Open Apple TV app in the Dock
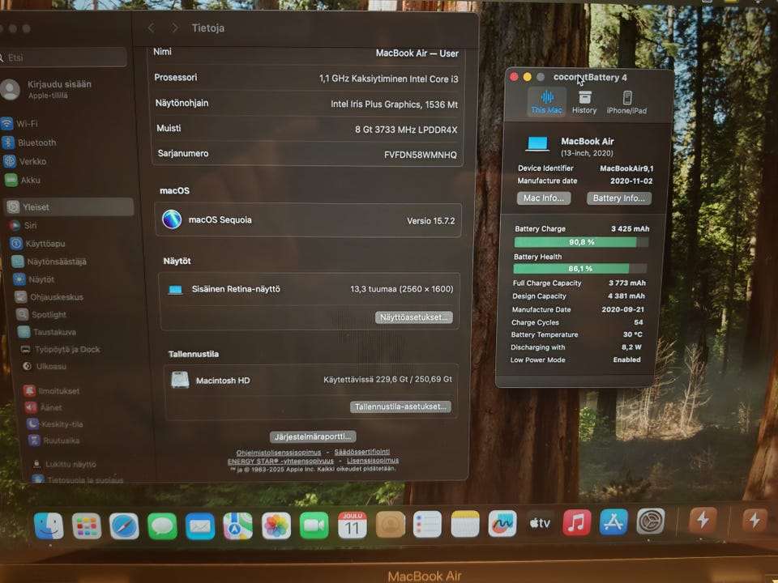 pyautogui.click(x=540, y=523)
